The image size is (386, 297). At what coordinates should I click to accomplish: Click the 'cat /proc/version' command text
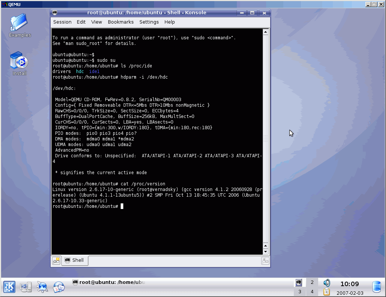[143, 184]
